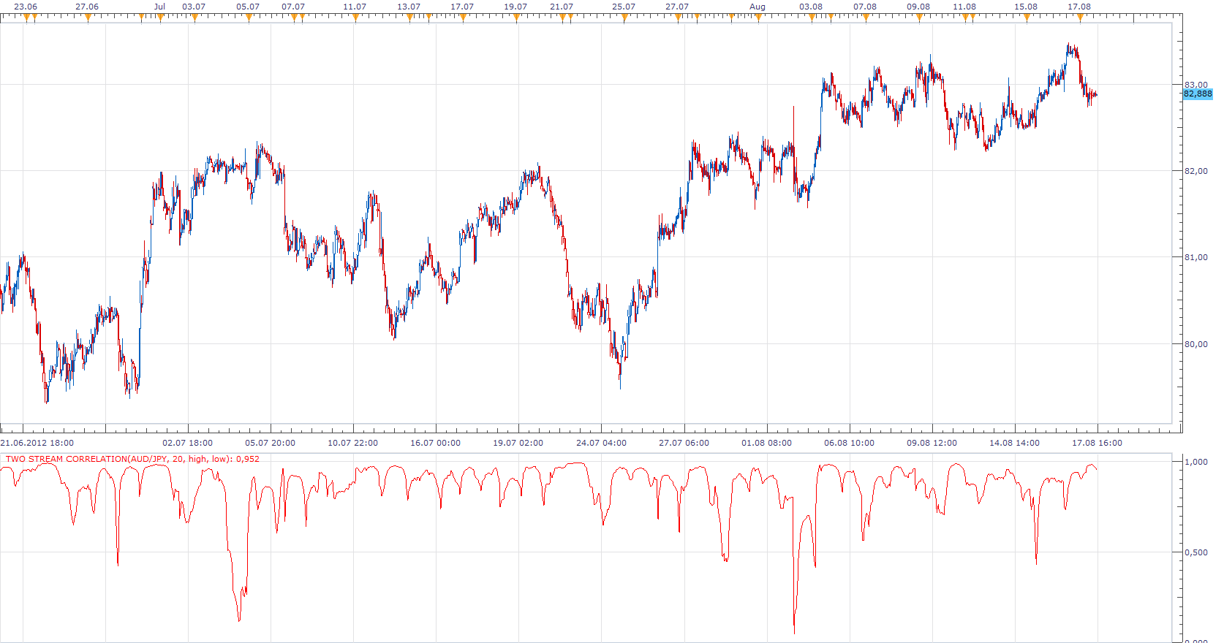
Task: Select the orange marker below 19.07
Action: (516, 18)
